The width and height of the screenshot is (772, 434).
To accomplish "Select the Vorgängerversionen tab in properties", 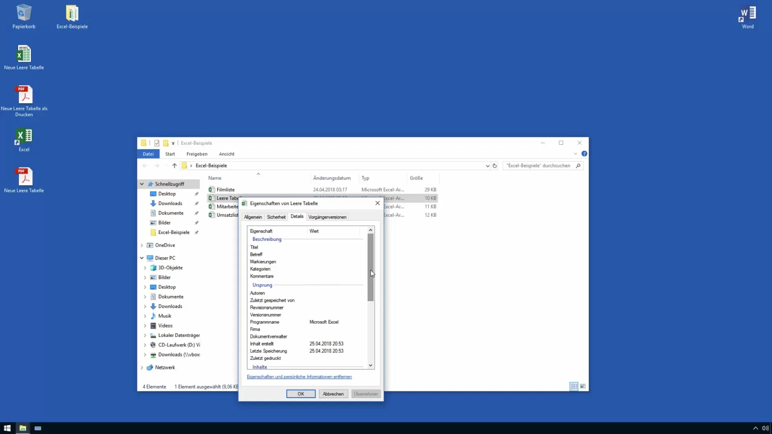I will click(x=327, y=217).
